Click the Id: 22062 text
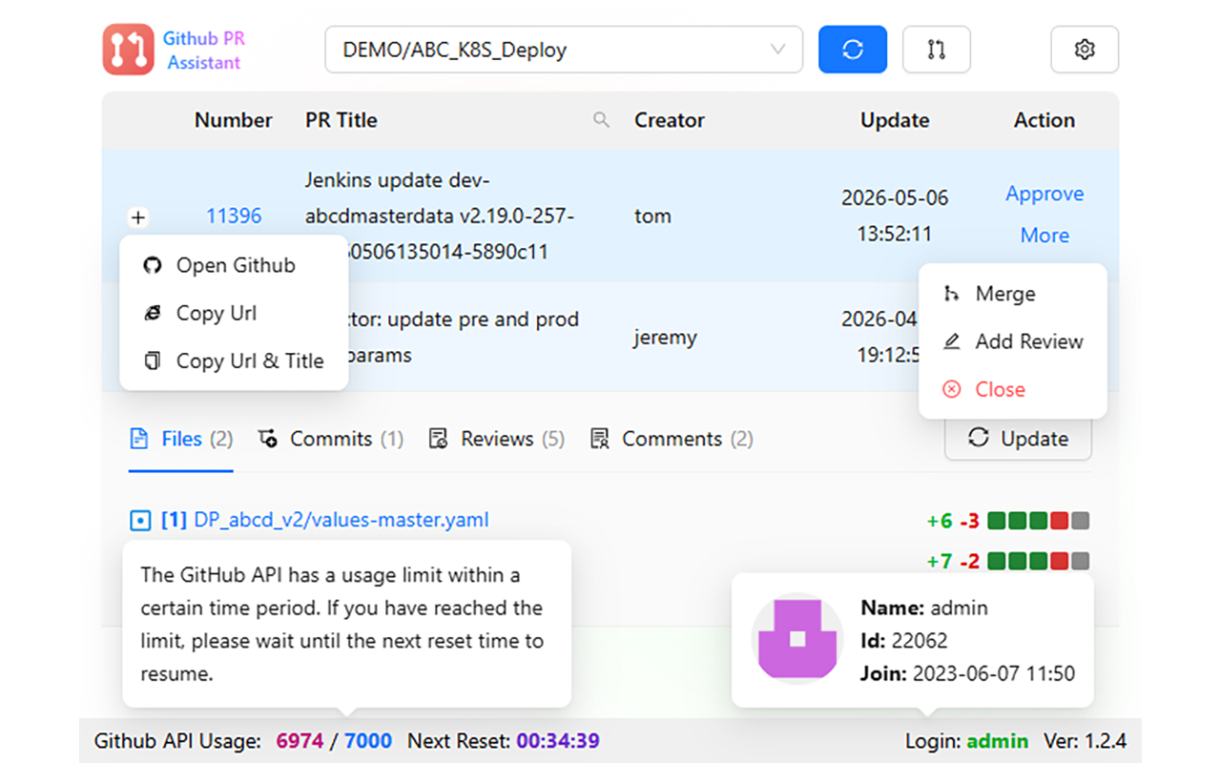The height and width of the screenshot is (763, 1221). tap(904, 640)
